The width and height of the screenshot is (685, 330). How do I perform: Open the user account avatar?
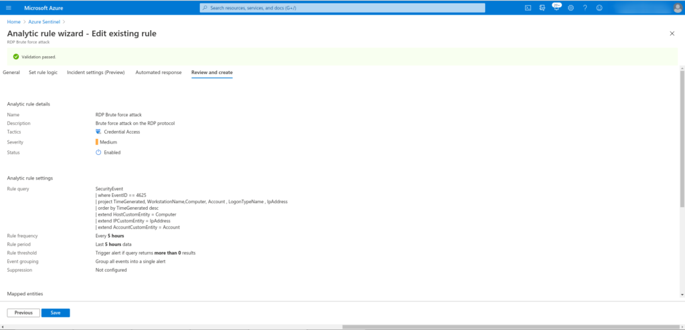coord(678,8)
